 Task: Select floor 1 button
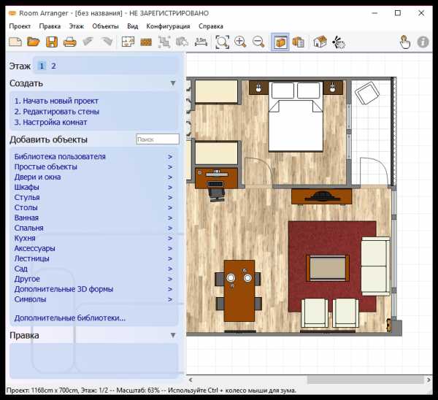coord(42,66)
